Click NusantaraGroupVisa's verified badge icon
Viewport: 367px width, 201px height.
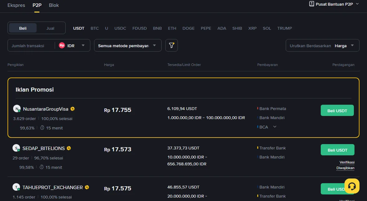pos(73,109)
